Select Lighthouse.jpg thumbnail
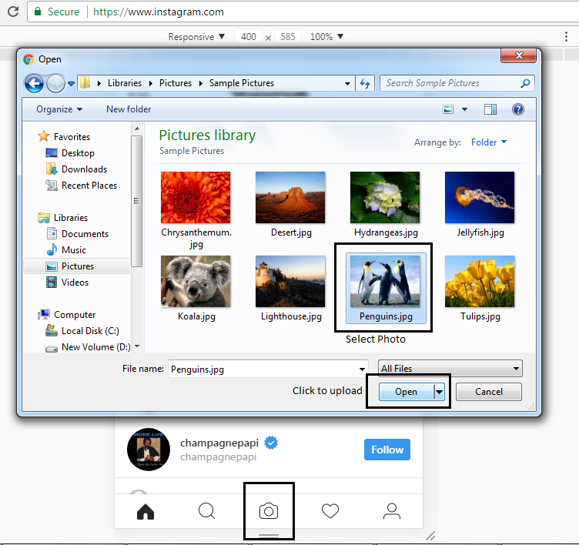Screen dimensions: 579x545 [x=290, y=282]
